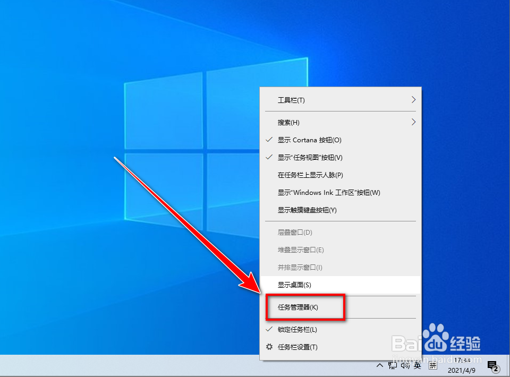Viewport: 510px width, 377px height.
Task: Click the show hidden icons chevron
Action: tap(379, 366)
